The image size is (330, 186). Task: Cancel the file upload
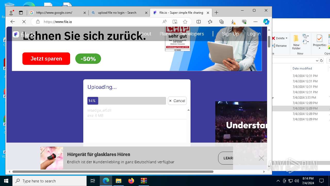point(177,101)
